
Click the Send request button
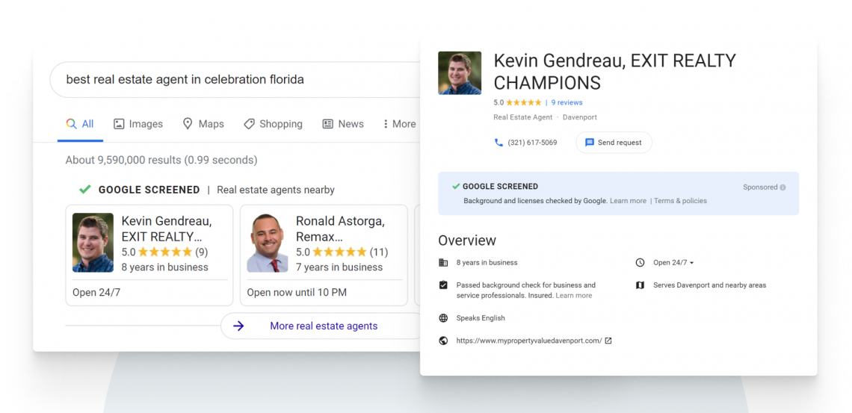pyautogui.click(x=614, y=143)
